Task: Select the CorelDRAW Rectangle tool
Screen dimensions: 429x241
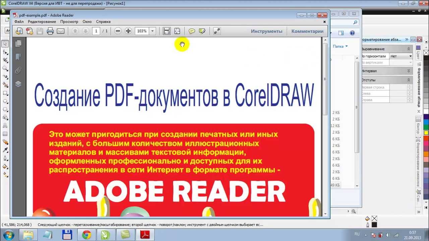Action: tap(5, 93)
